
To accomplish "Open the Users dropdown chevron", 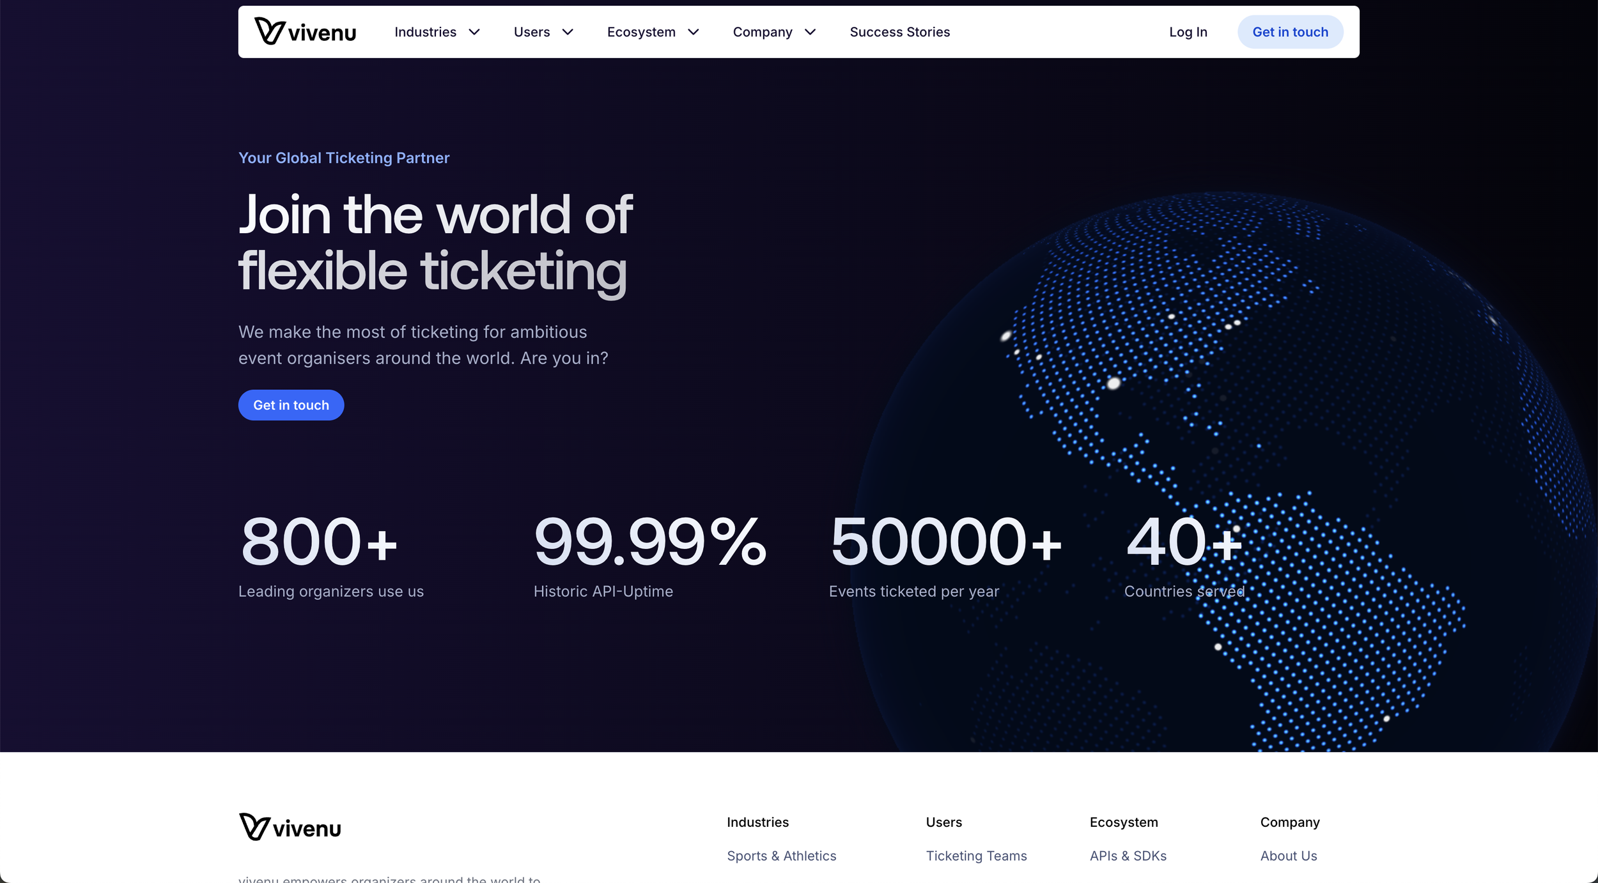I will [568, 32].
